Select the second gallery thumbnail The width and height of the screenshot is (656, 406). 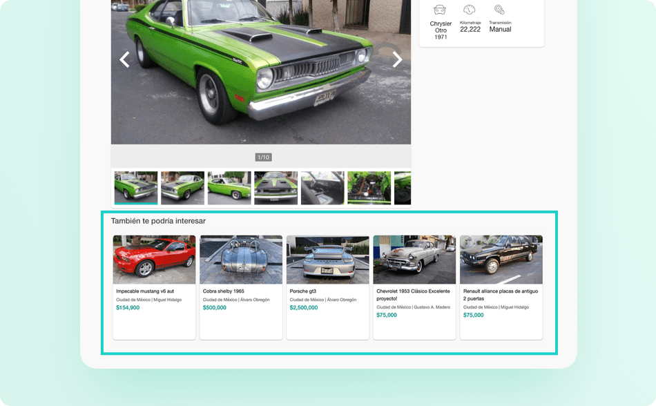183,188
